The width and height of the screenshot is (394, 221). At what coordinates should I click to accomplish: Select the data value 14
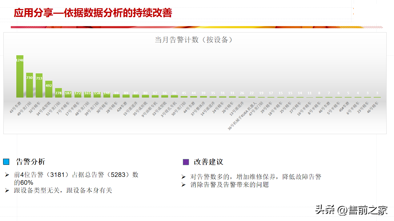click(300, 93)
